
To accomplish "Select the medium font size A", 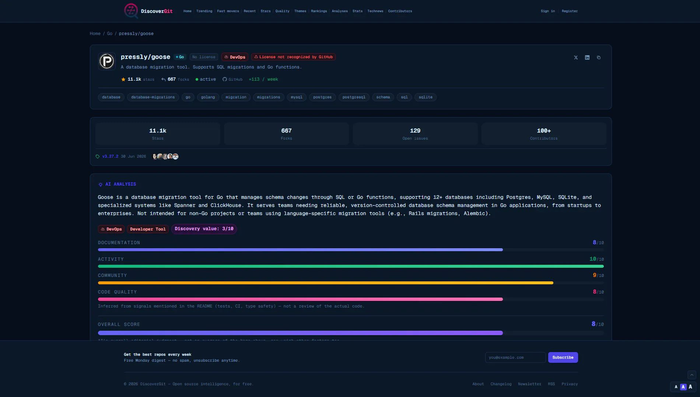I will click(683, 387).
